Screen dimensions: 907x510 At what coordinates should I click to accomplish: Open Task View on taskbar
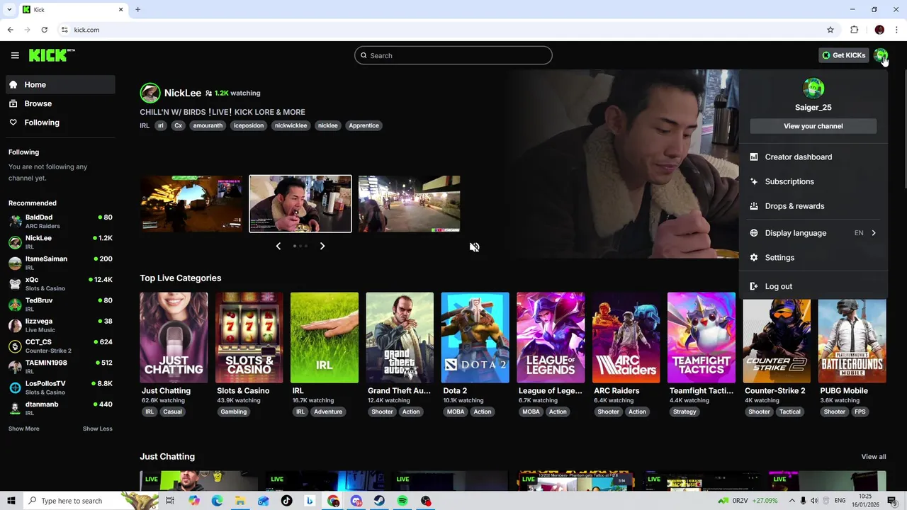tap(170, 501)
